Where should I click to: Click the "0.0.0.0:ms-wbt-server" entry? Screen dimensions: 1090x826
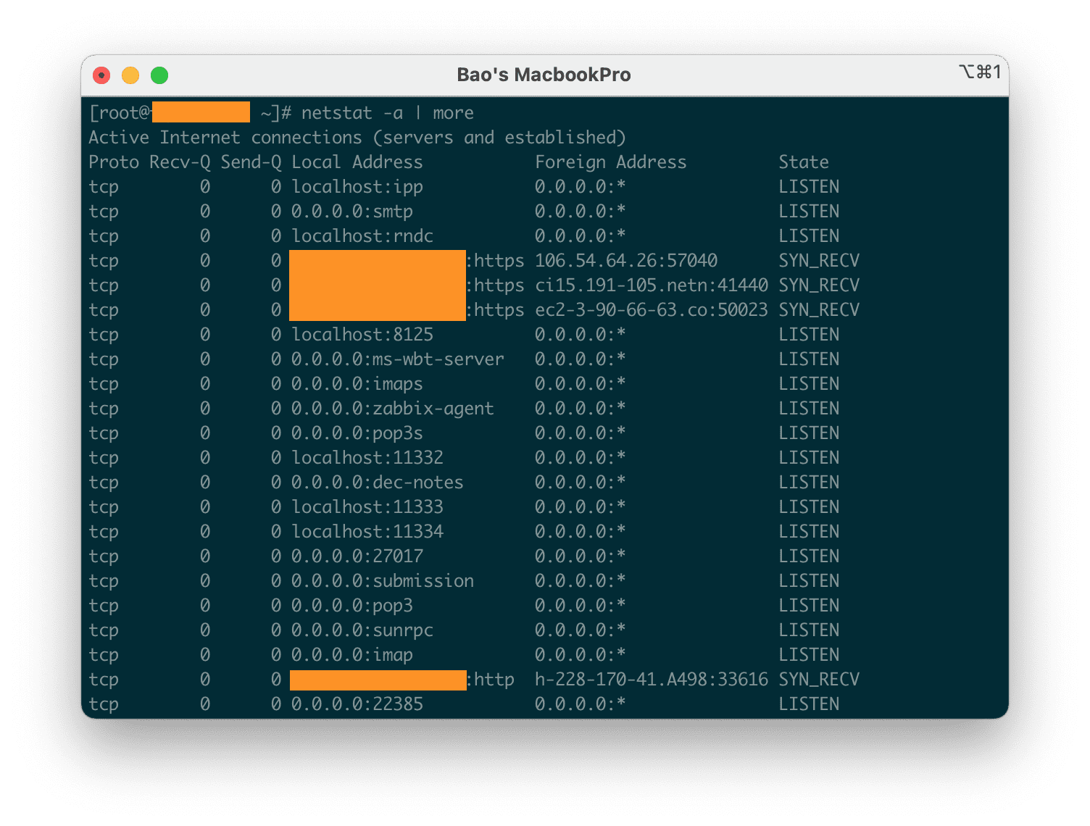(x=397, y=359)
